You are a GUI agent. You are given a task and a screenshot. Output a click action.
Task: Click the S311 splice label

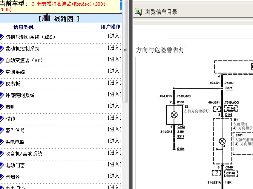(x=181, y=137)
